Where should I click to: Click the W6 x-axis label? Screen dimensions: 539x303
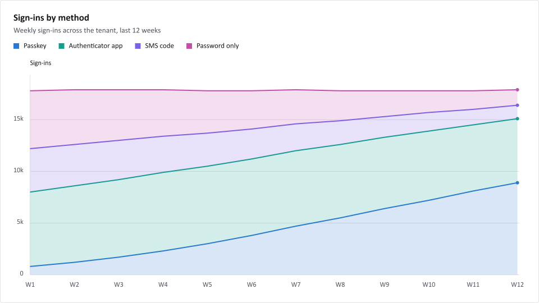[252, 285]
